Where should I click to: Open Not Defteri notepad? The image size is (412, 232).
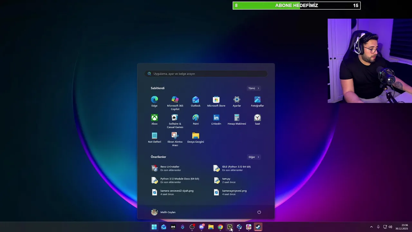point(154,138)
